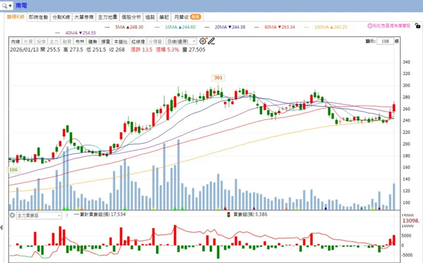The height and width of the screenshot is (263, 423).
Task: Click the 漲跌 13.5 value
Action: click(141, 50)
